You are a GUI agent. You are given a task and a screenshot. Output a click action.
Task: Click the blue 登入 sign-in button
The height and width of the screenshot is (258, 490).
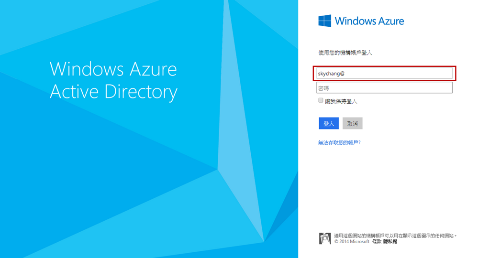pos(329,123)
